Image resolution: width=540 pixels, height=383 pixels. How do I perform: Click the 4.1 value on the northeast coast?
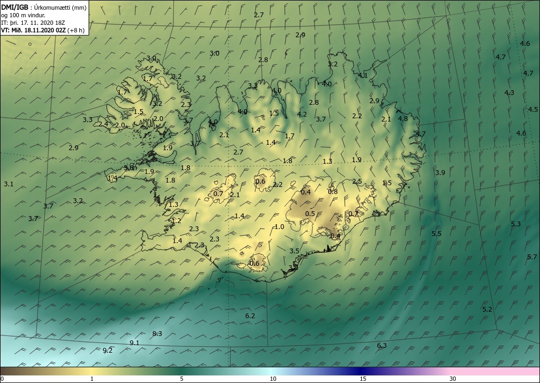pyautogui.click(x=363, y=76)
